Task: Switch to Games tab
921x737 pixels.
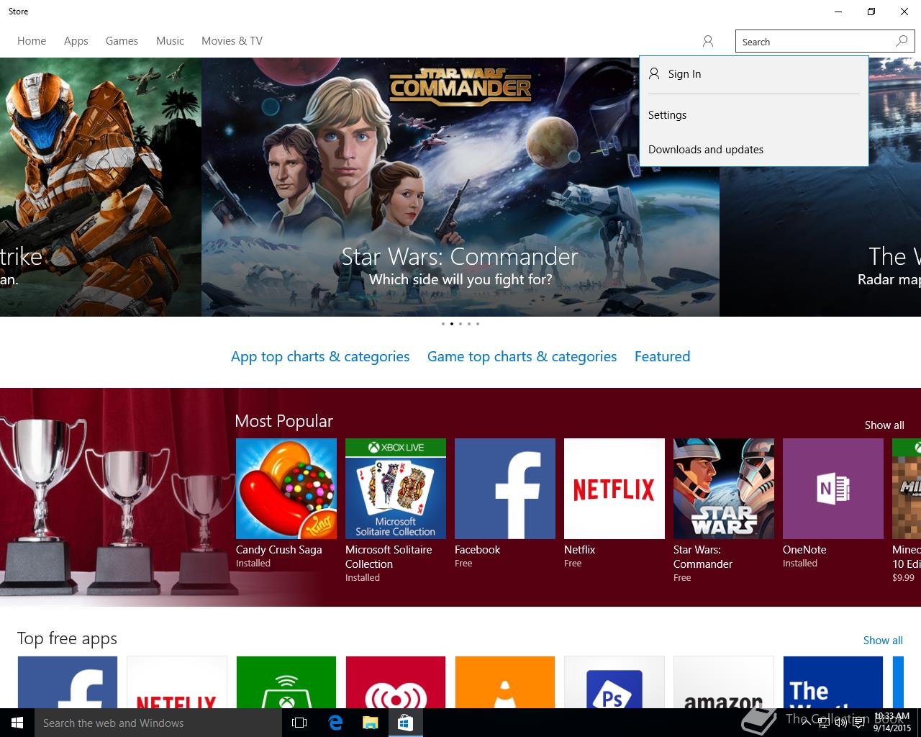Action: [122, 41]
